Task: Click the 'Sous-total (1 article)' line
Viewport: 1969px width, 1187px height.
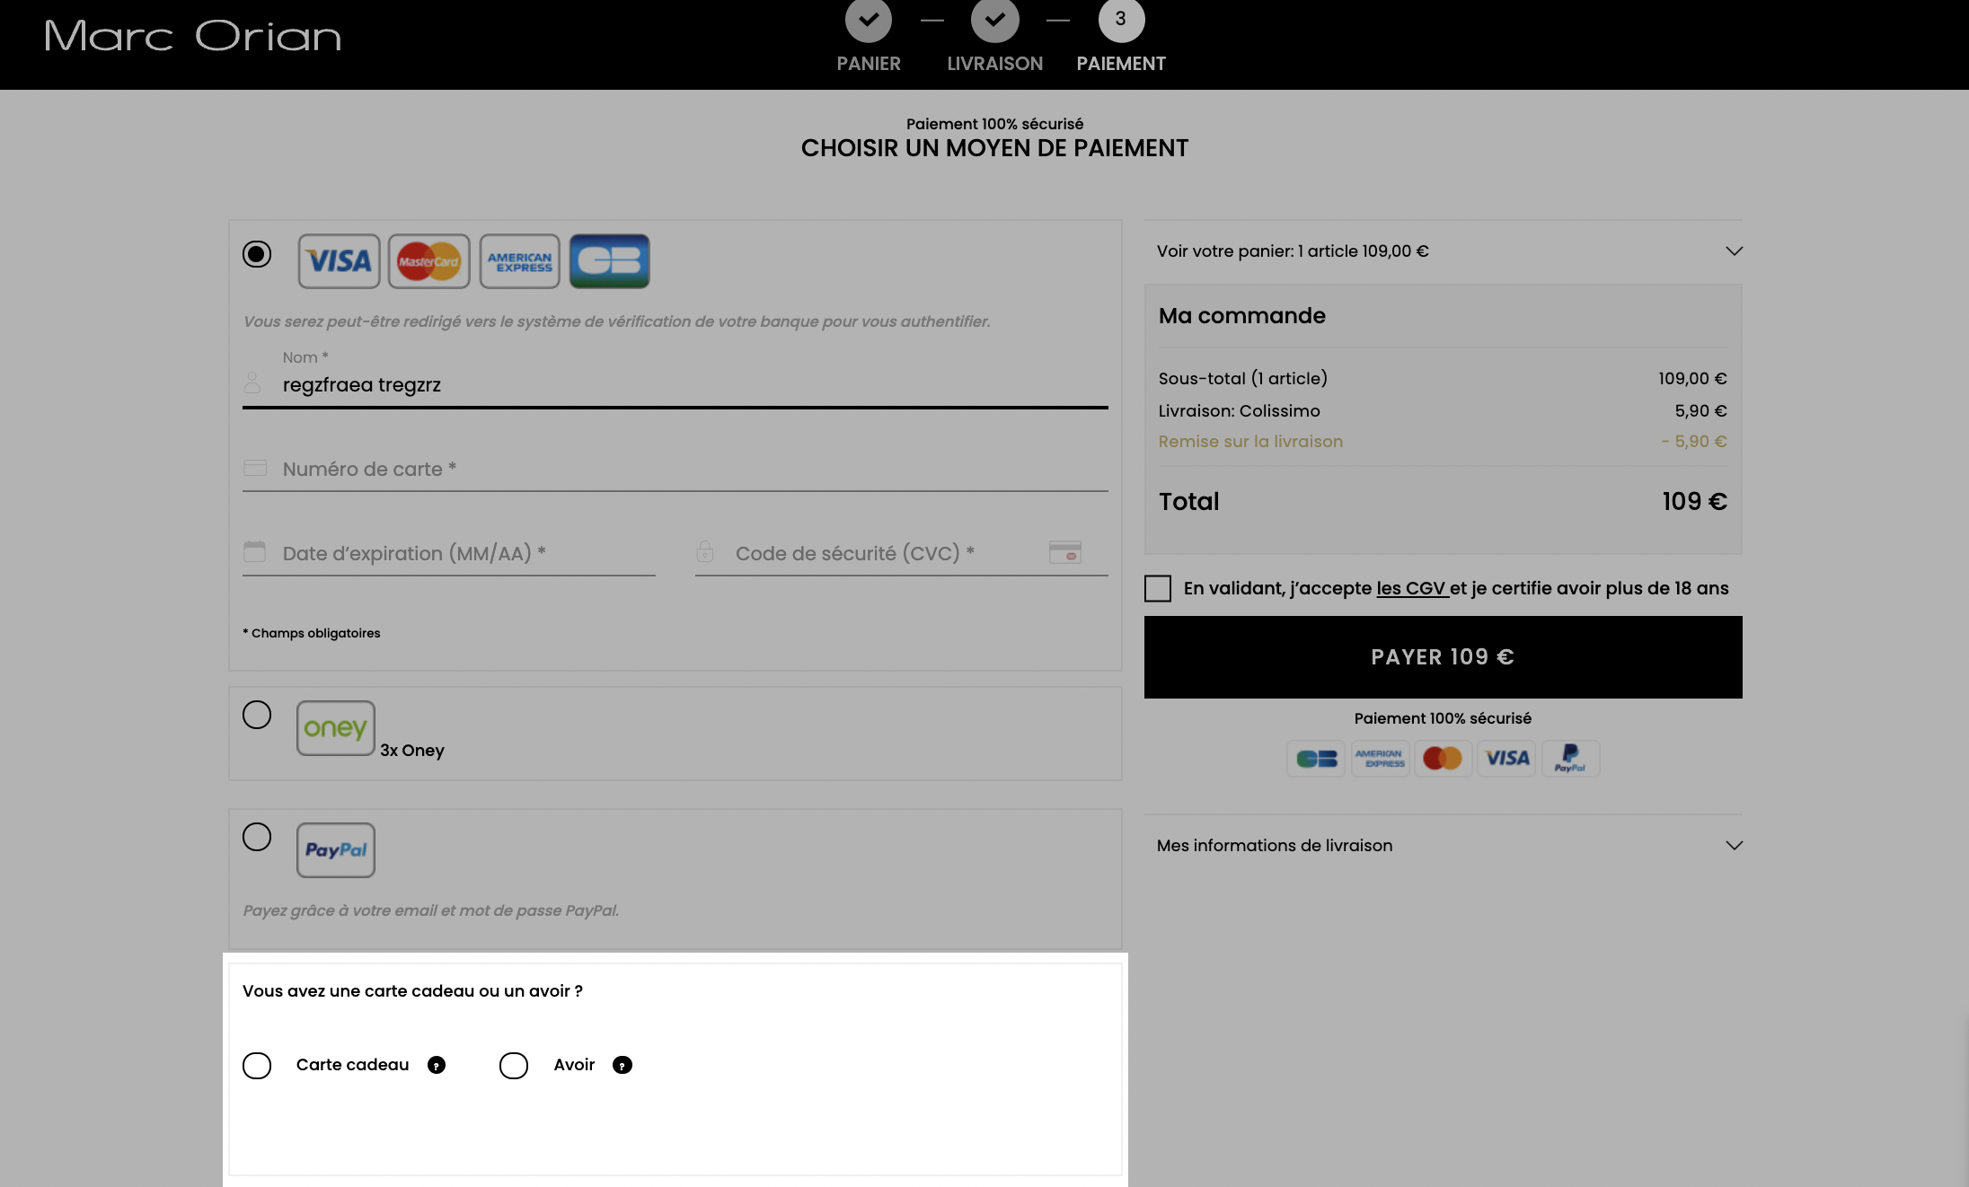Action: 1444,379
